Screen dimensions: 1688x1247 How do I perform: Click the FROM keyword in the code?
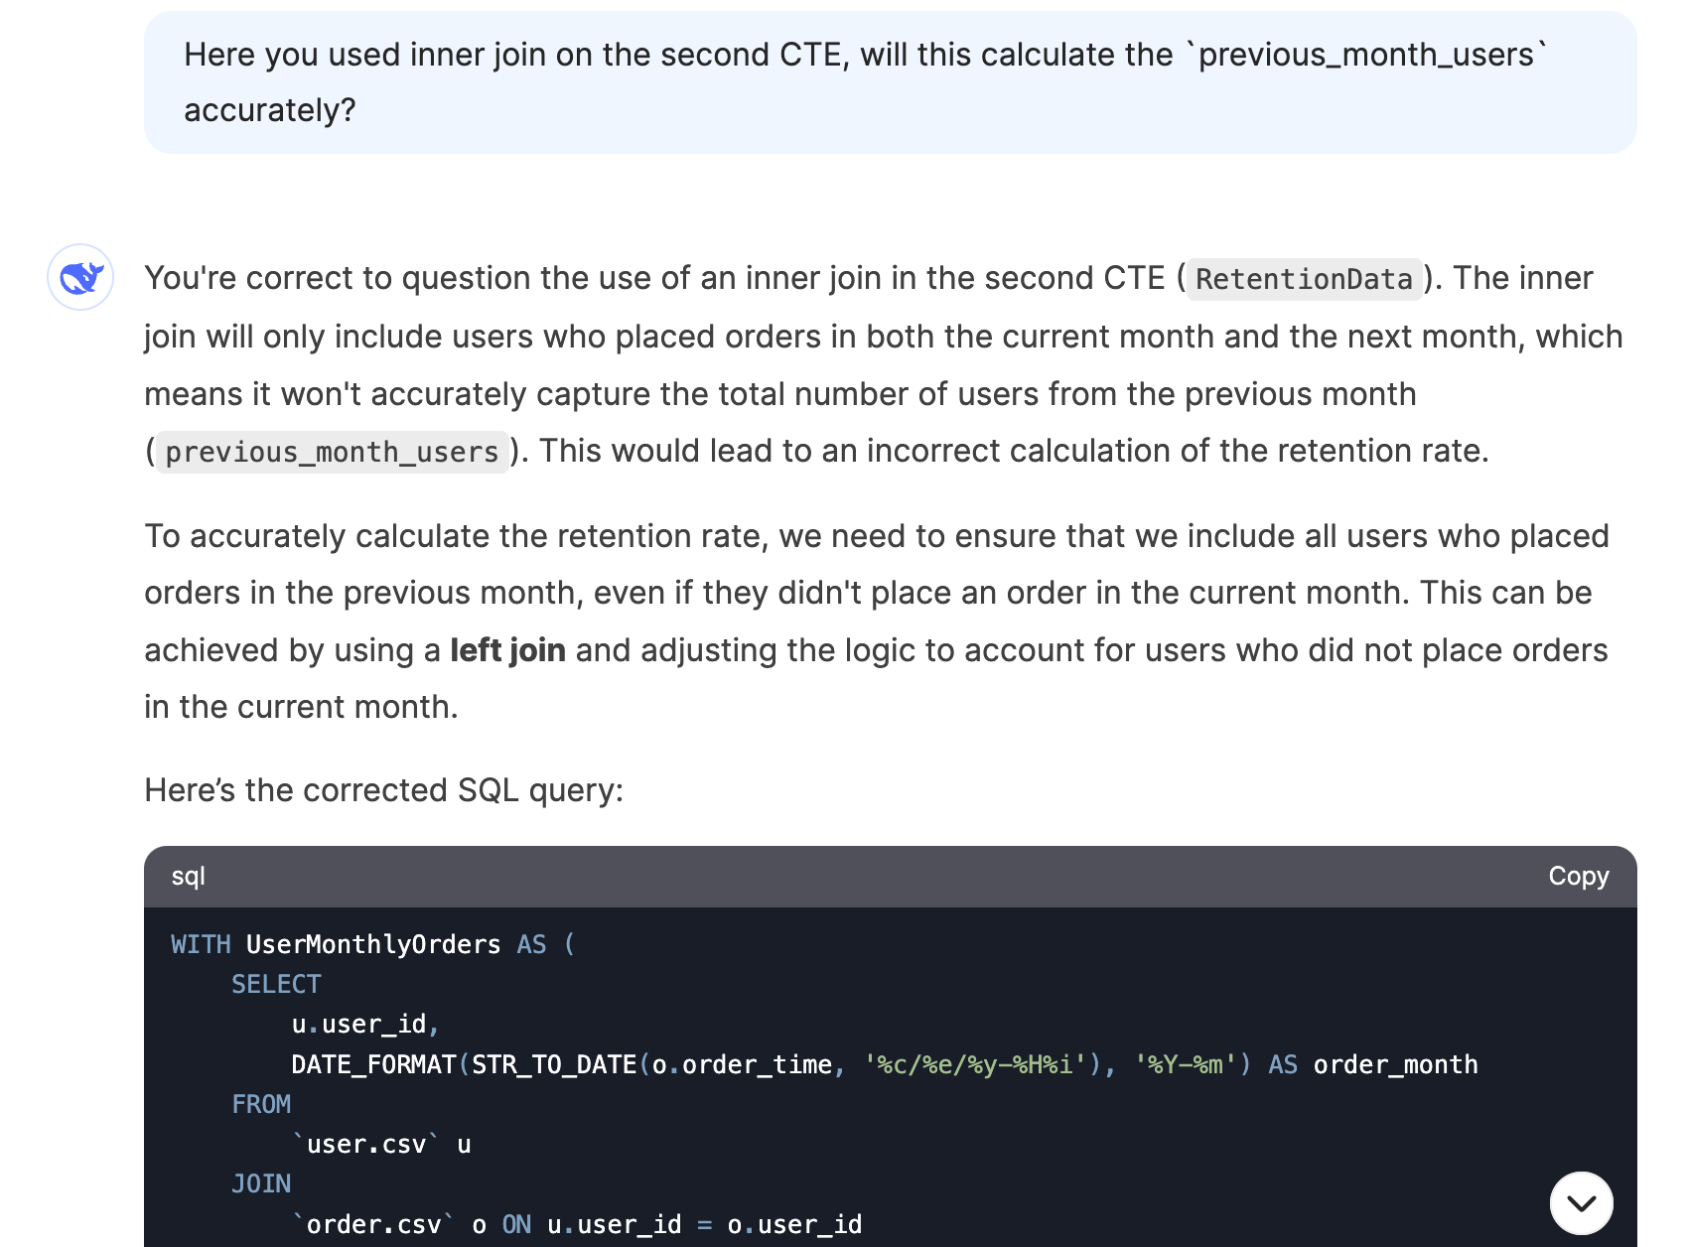tap(261, 1104)
